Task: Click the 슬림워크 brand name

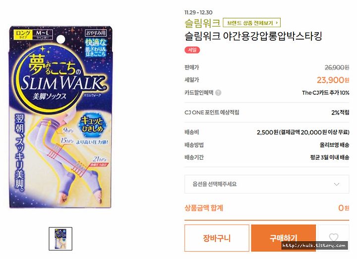Action: coord(202,23)
